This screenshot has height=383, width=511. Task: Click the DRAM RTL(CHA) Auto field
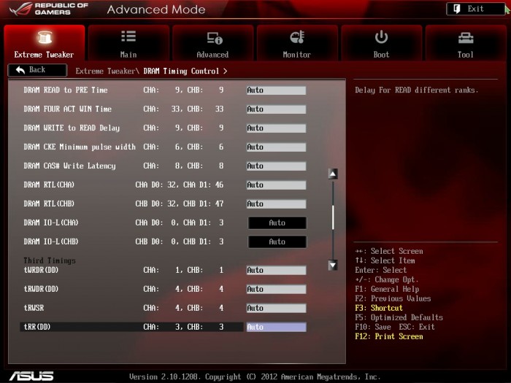(276, 185)
